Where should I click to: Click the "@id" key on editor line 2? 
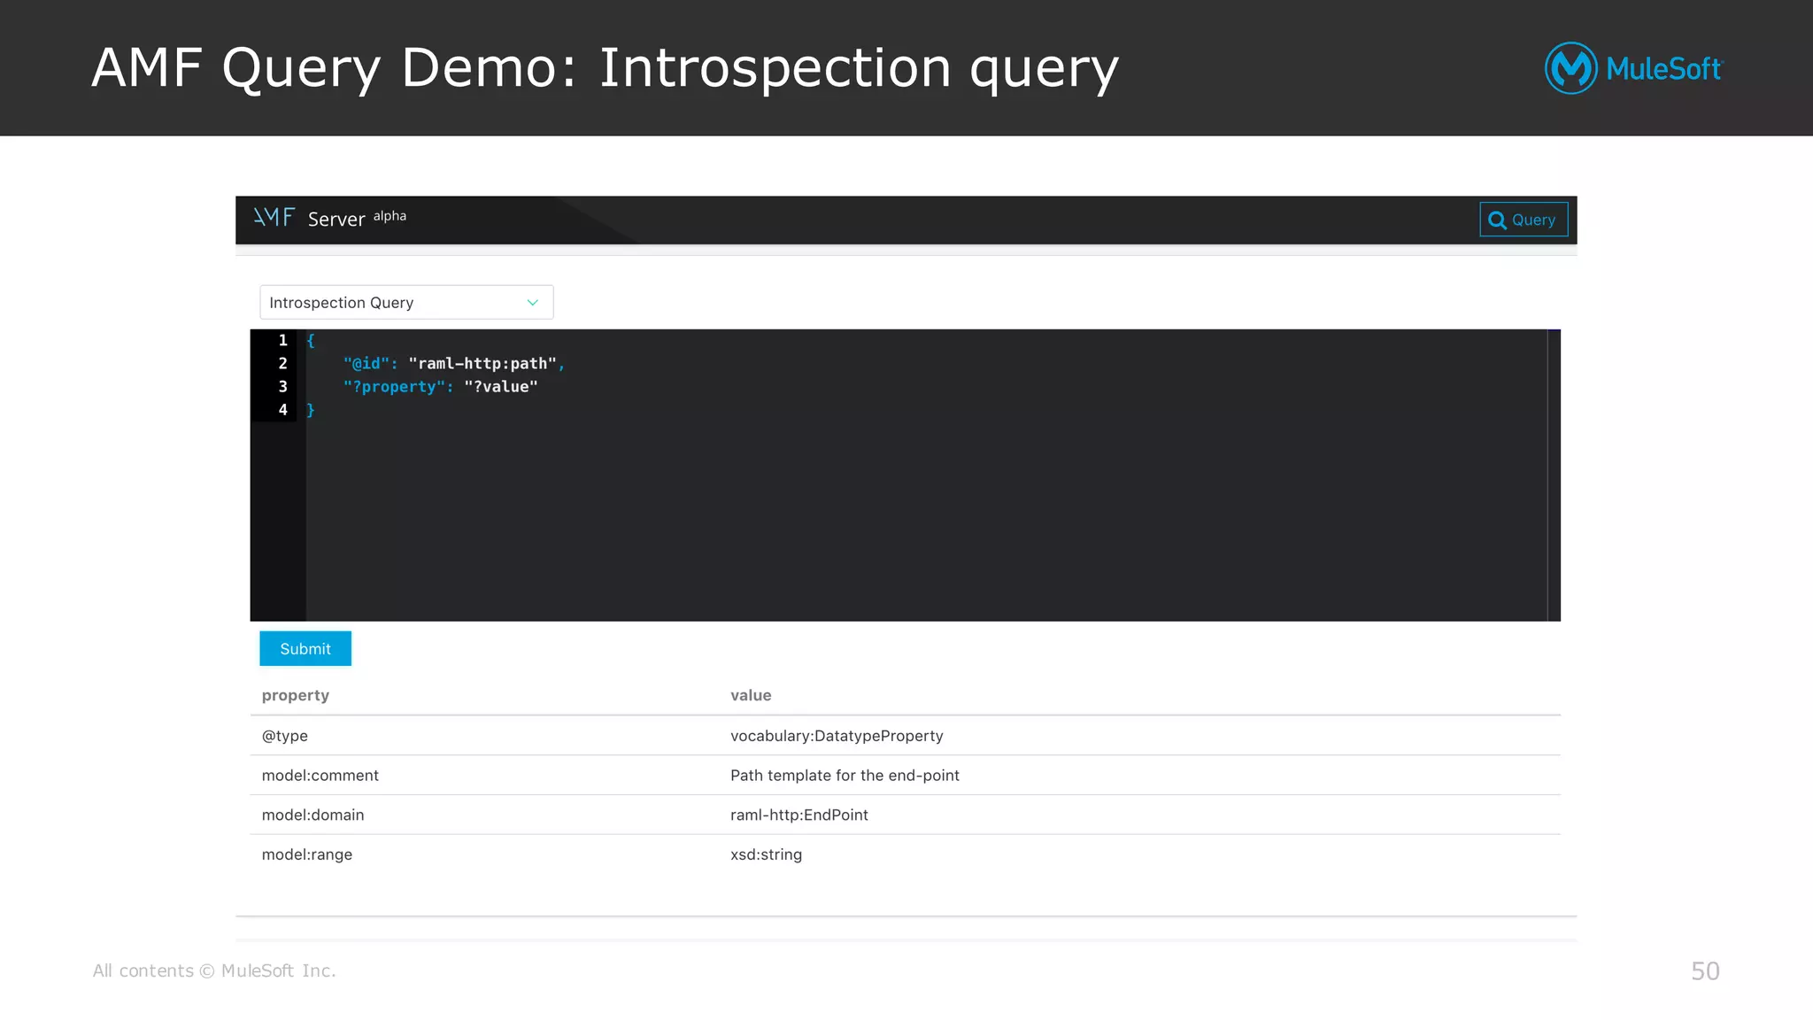[366, 364]
